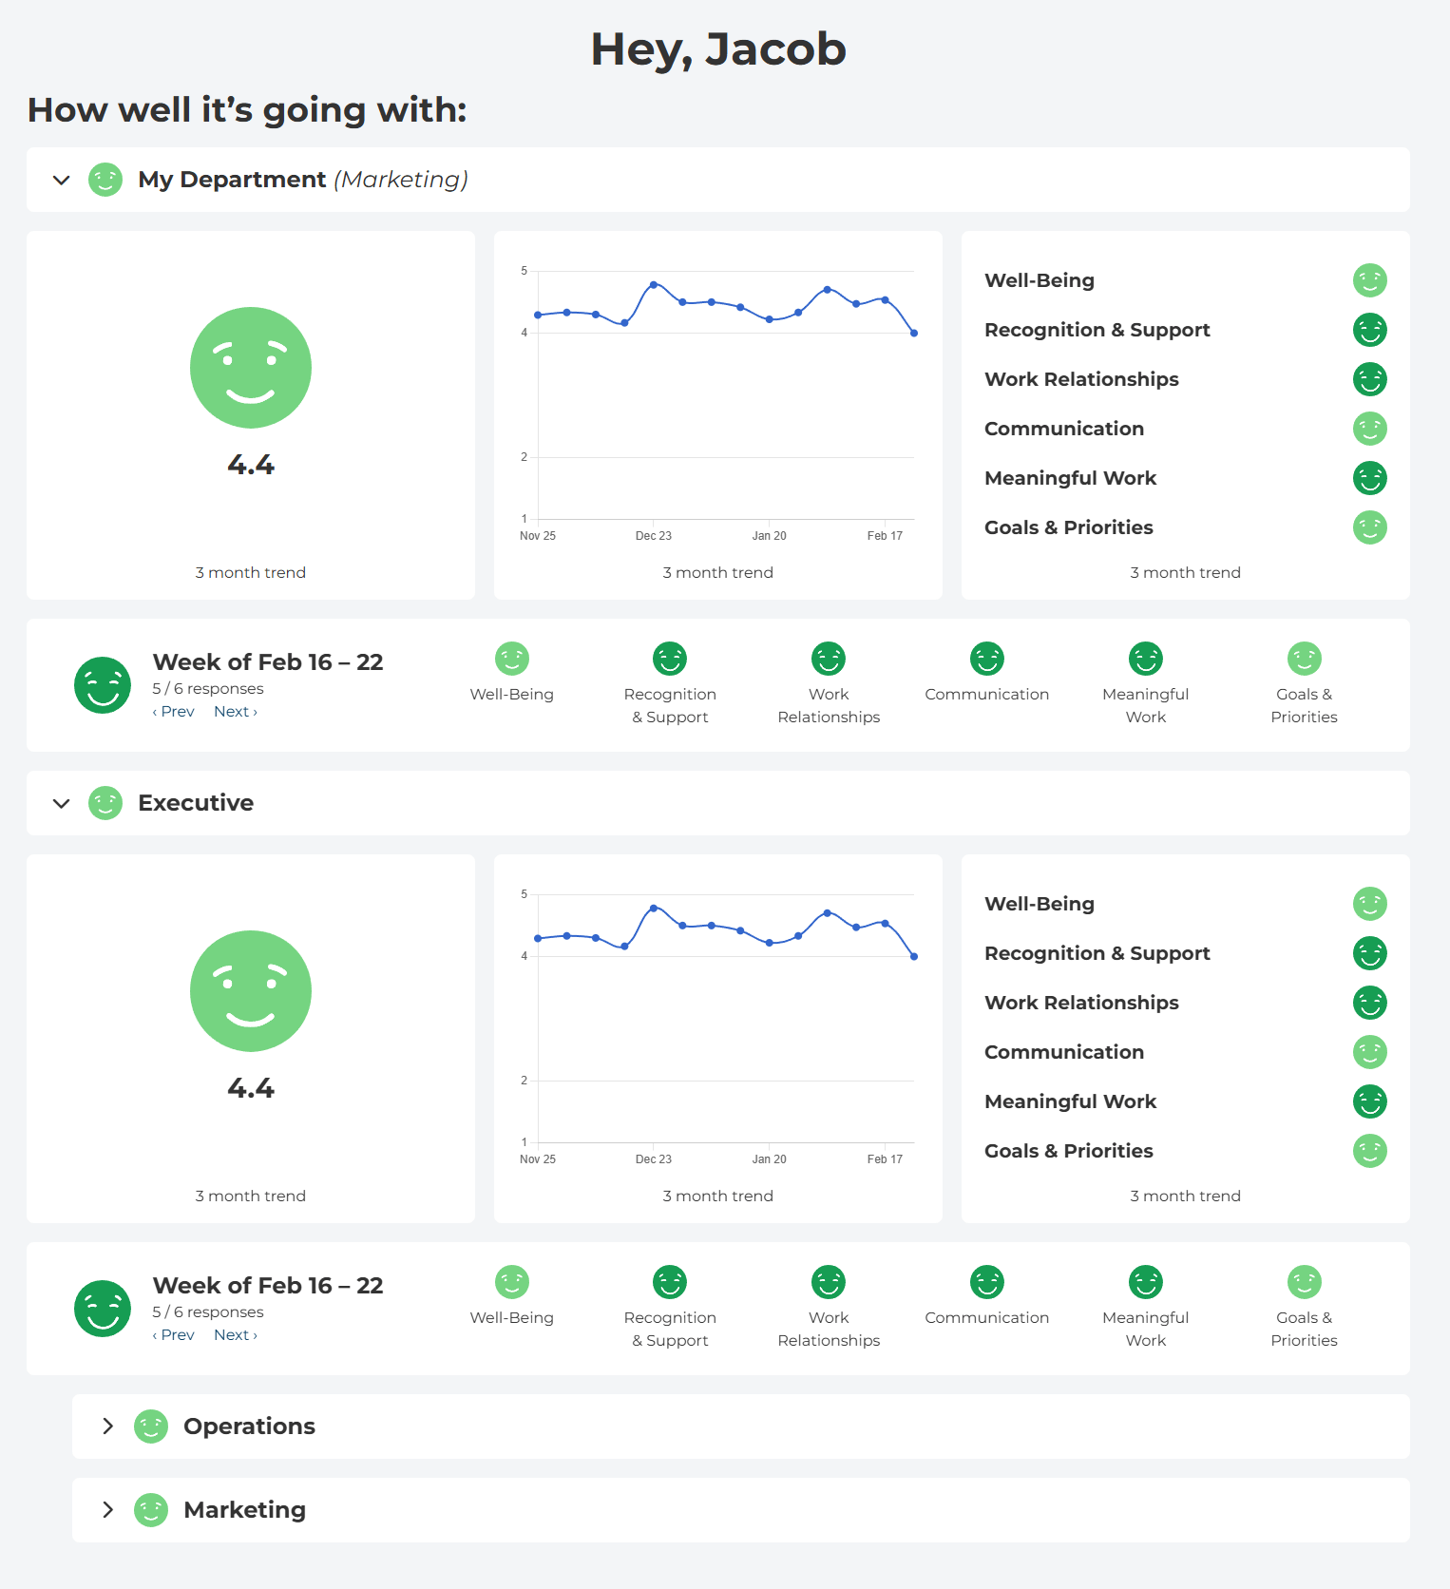Click the Recognition & Support smiley in the Marketing weekly row

pos(670,659)
